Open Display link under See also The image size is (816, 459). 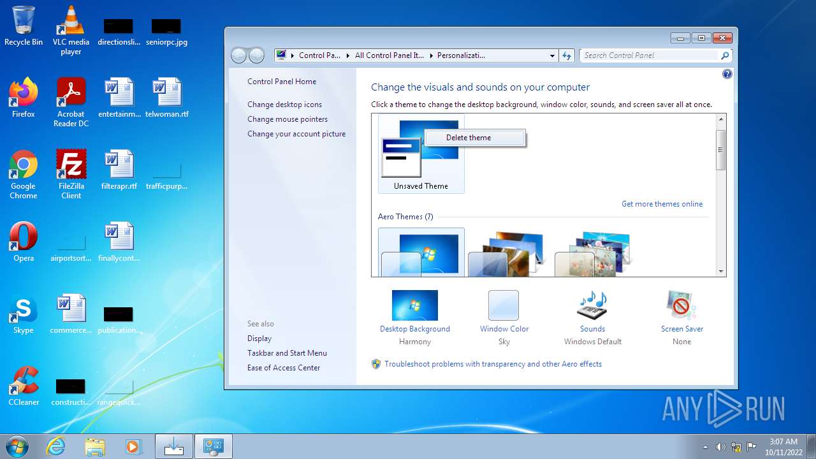259,339
